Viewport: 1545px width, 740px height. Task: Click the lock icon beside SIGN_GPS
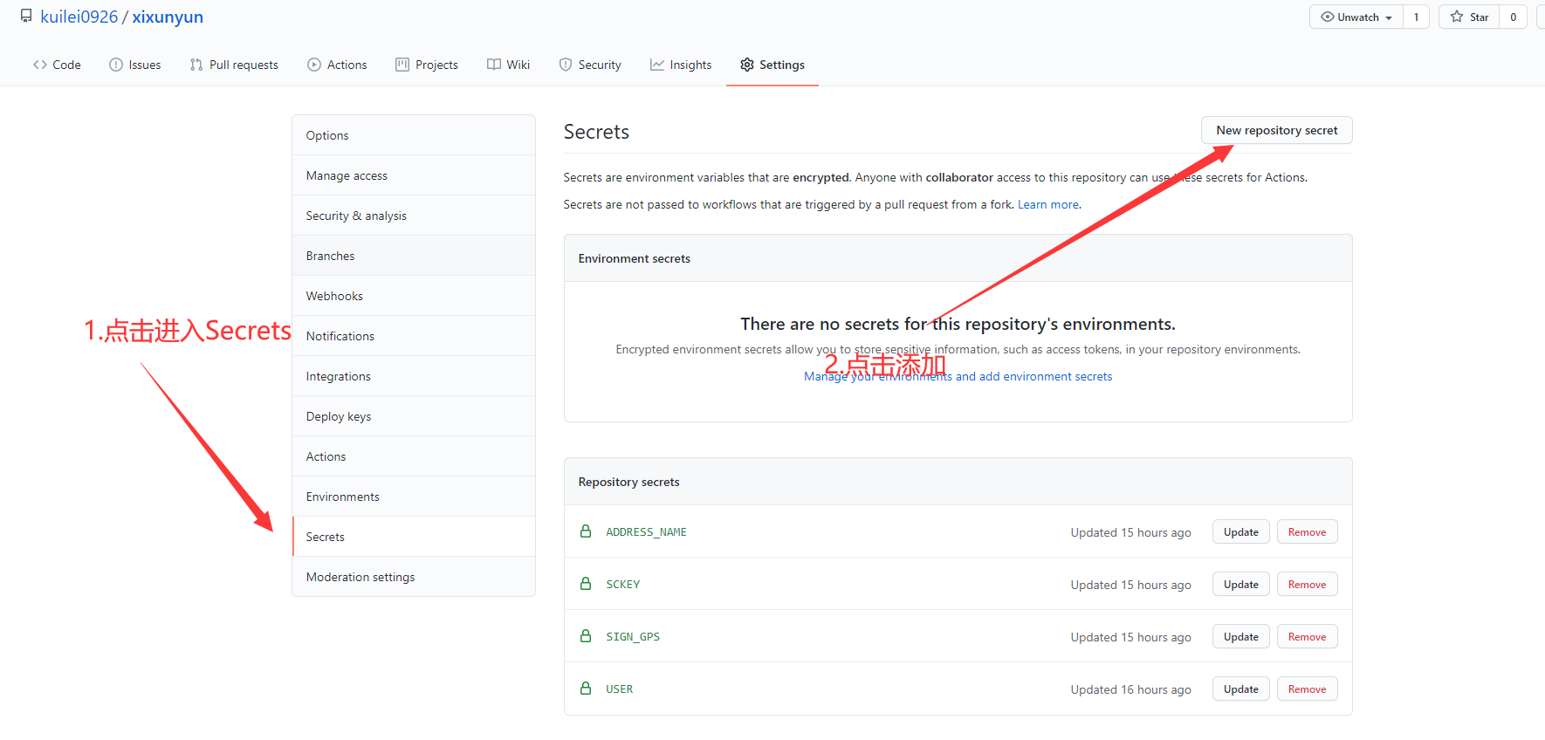click(586, 636)
